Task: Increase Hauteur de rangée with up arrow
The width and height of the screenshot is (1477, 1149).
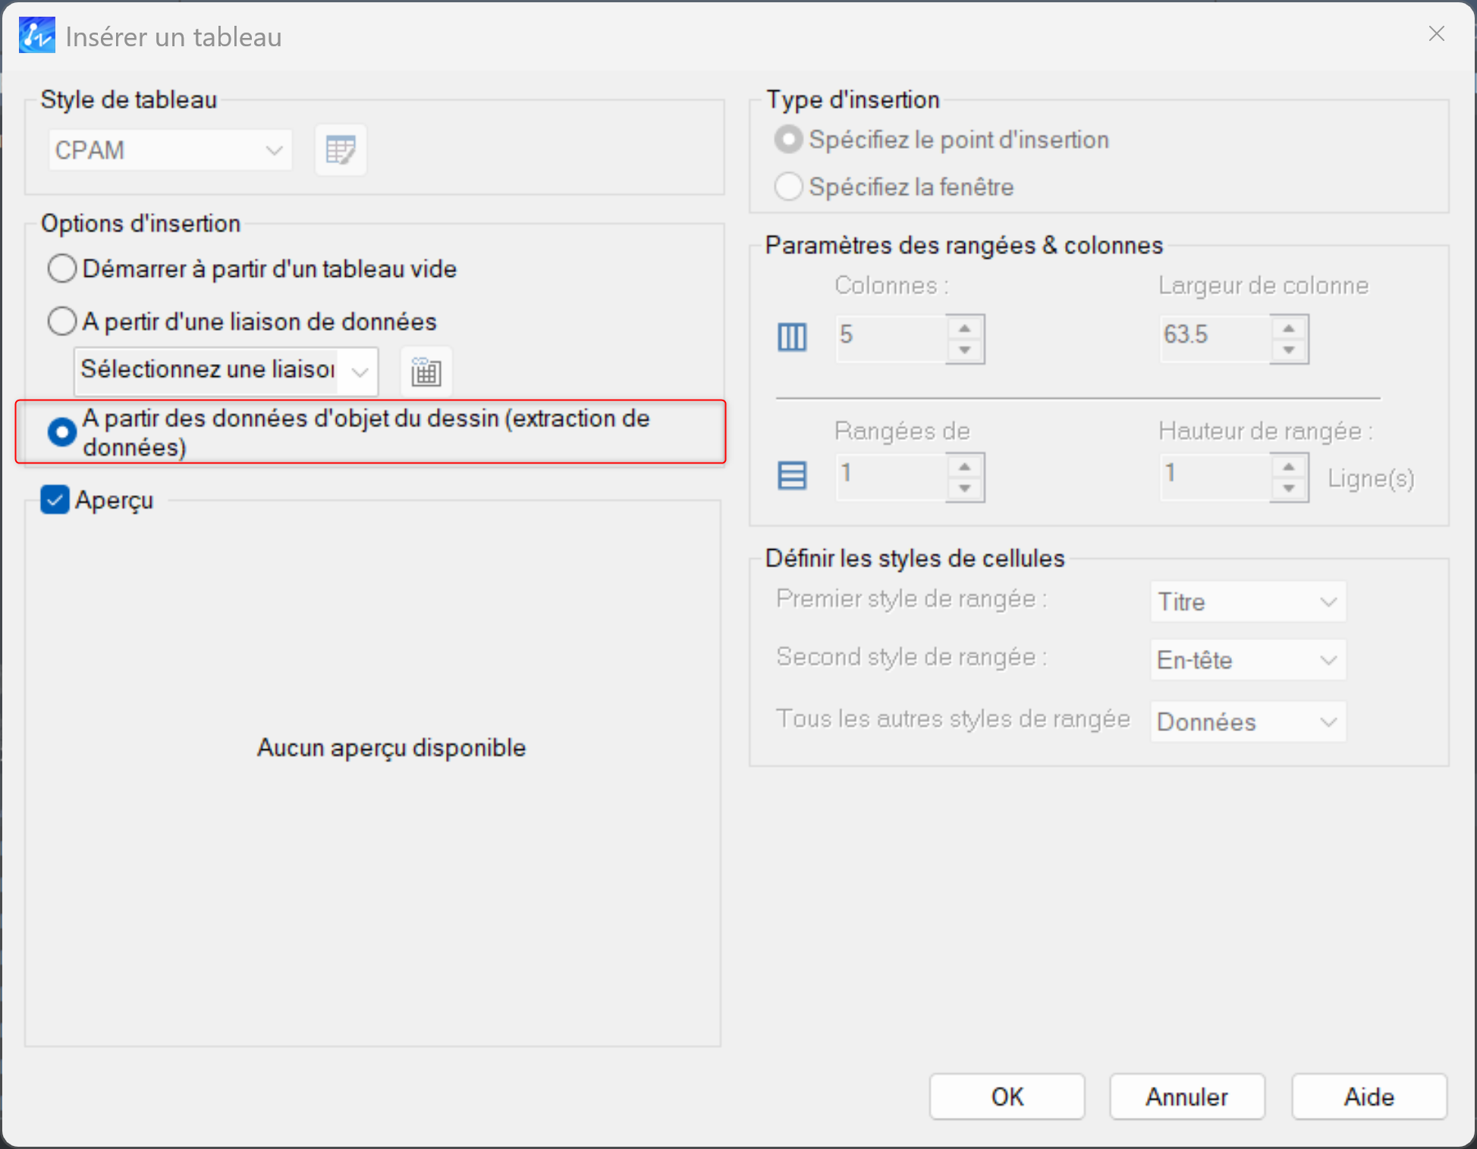Action: (x=1288, y=466)
